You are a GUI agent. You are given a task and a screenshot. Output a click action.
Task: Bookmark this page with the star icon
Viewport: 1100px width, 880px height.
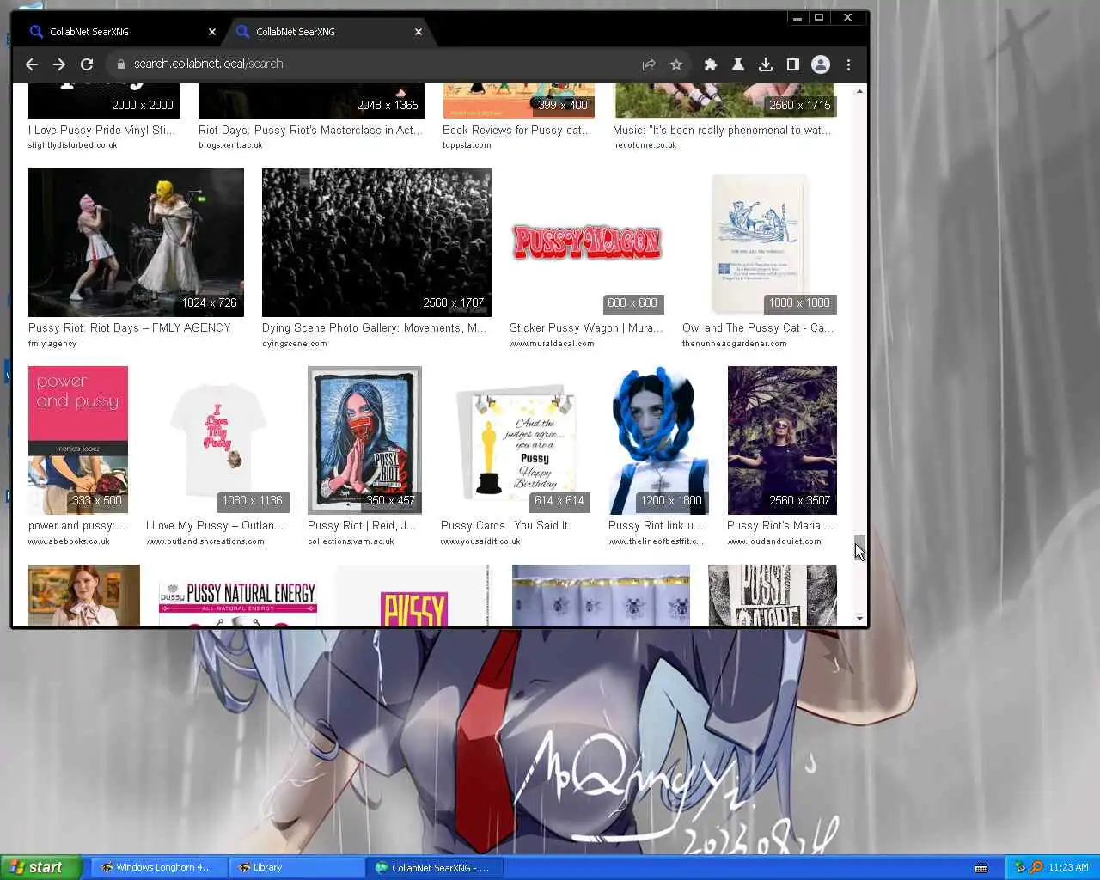676,64
